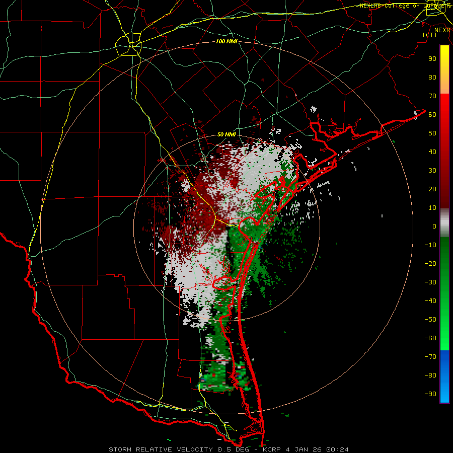The height and width of the screenshot is (453, 453).
Task: Pick the gray zero-velocity band on color scale
Action: point(444,223)
